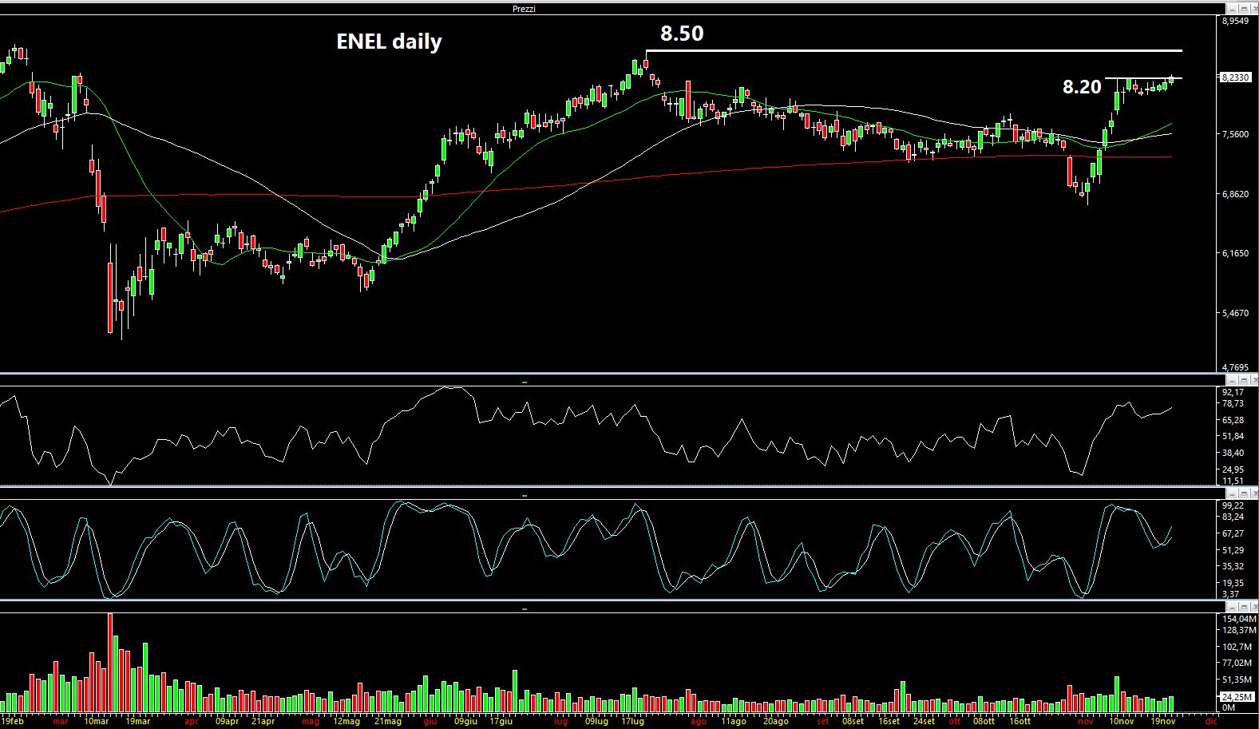Screen dimensions: 1259x729
Task: Click the 102,7M volume scale value
Action: tap(1237, 647)
